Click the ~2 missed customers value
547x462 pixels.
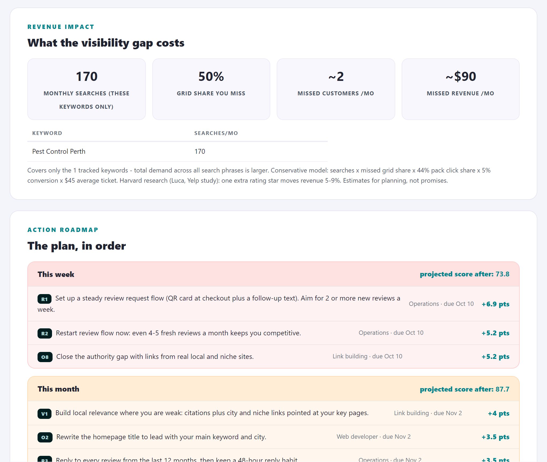[336, 76]
